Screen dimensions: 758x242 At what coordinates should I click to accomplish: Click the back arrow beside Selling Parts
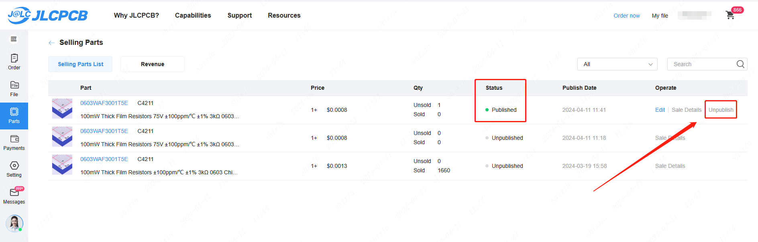(51, 42)
